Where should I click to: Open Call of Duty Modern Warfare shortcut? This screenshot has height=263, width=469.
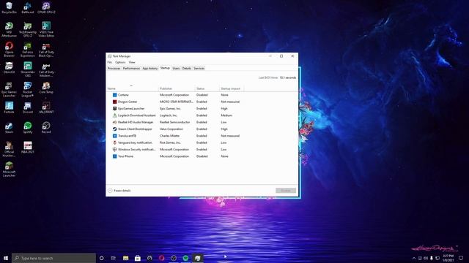click(46, 69)
